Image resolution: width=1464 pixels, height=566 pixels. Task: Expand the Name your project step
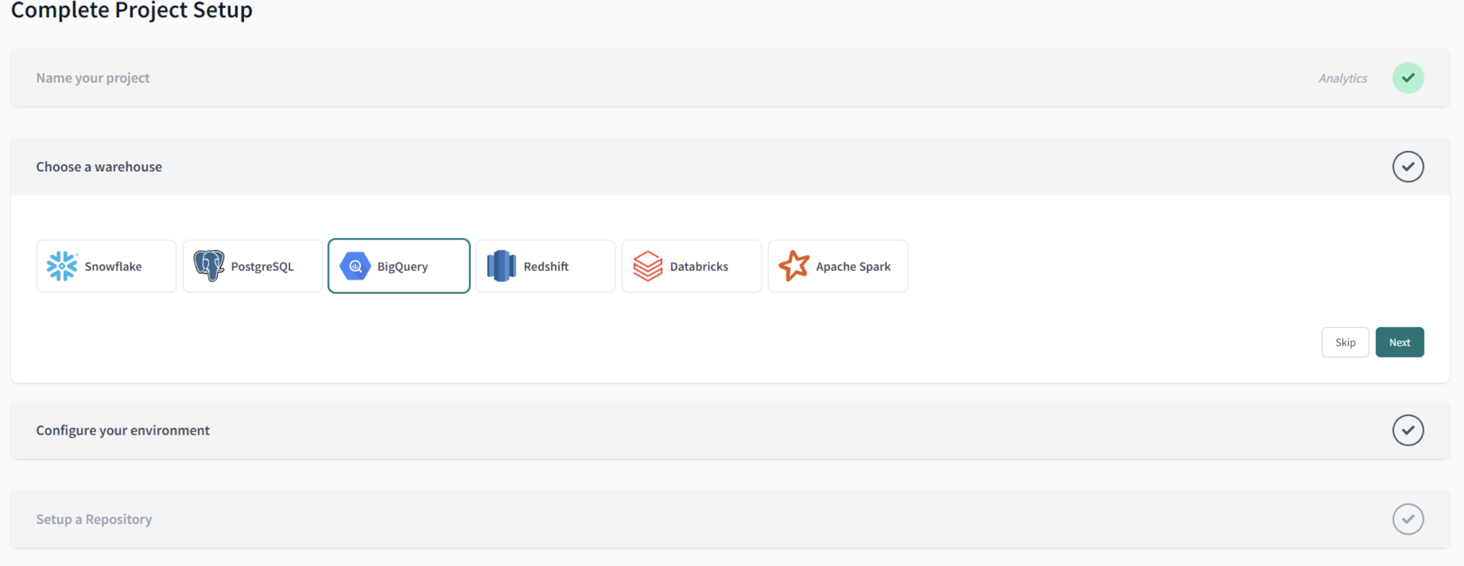click(730, 78)
